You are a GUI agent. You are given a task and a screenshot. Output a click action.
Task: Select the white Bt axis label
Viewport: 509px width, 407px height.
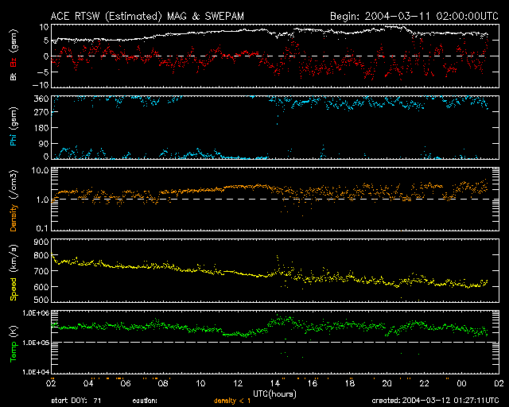point(14,76)
